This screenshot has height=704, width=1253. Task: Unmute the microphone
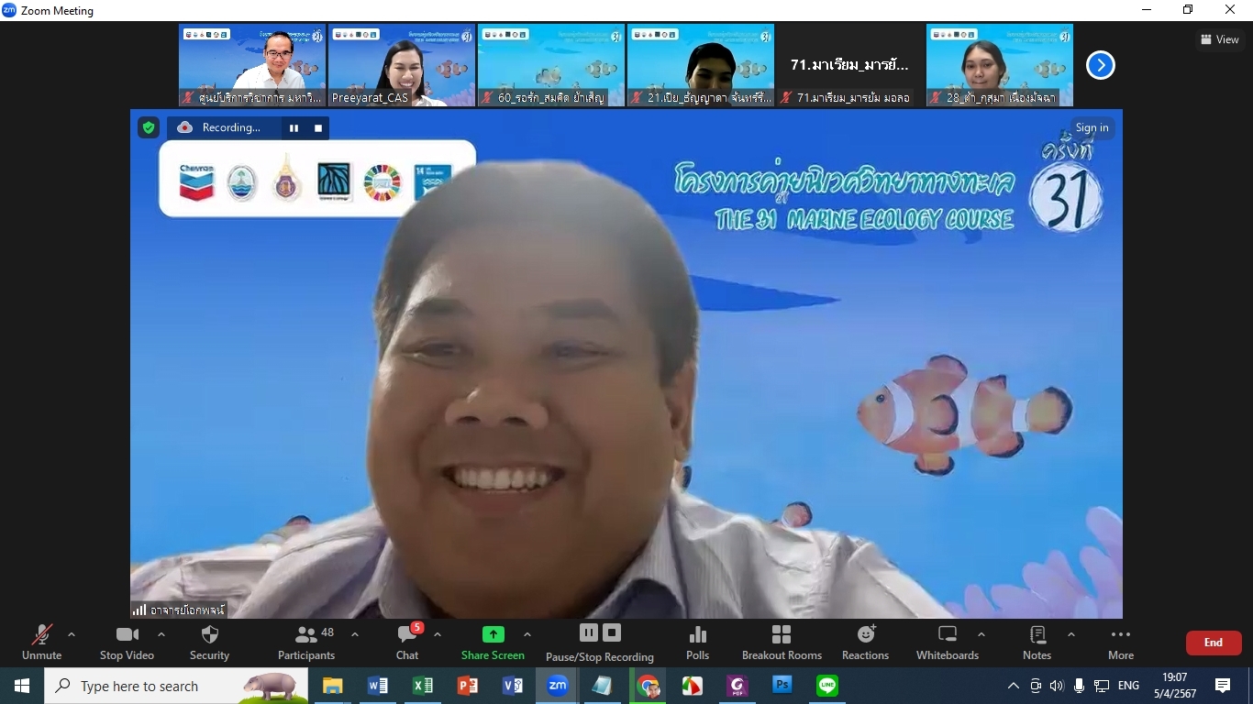(42, 642)
